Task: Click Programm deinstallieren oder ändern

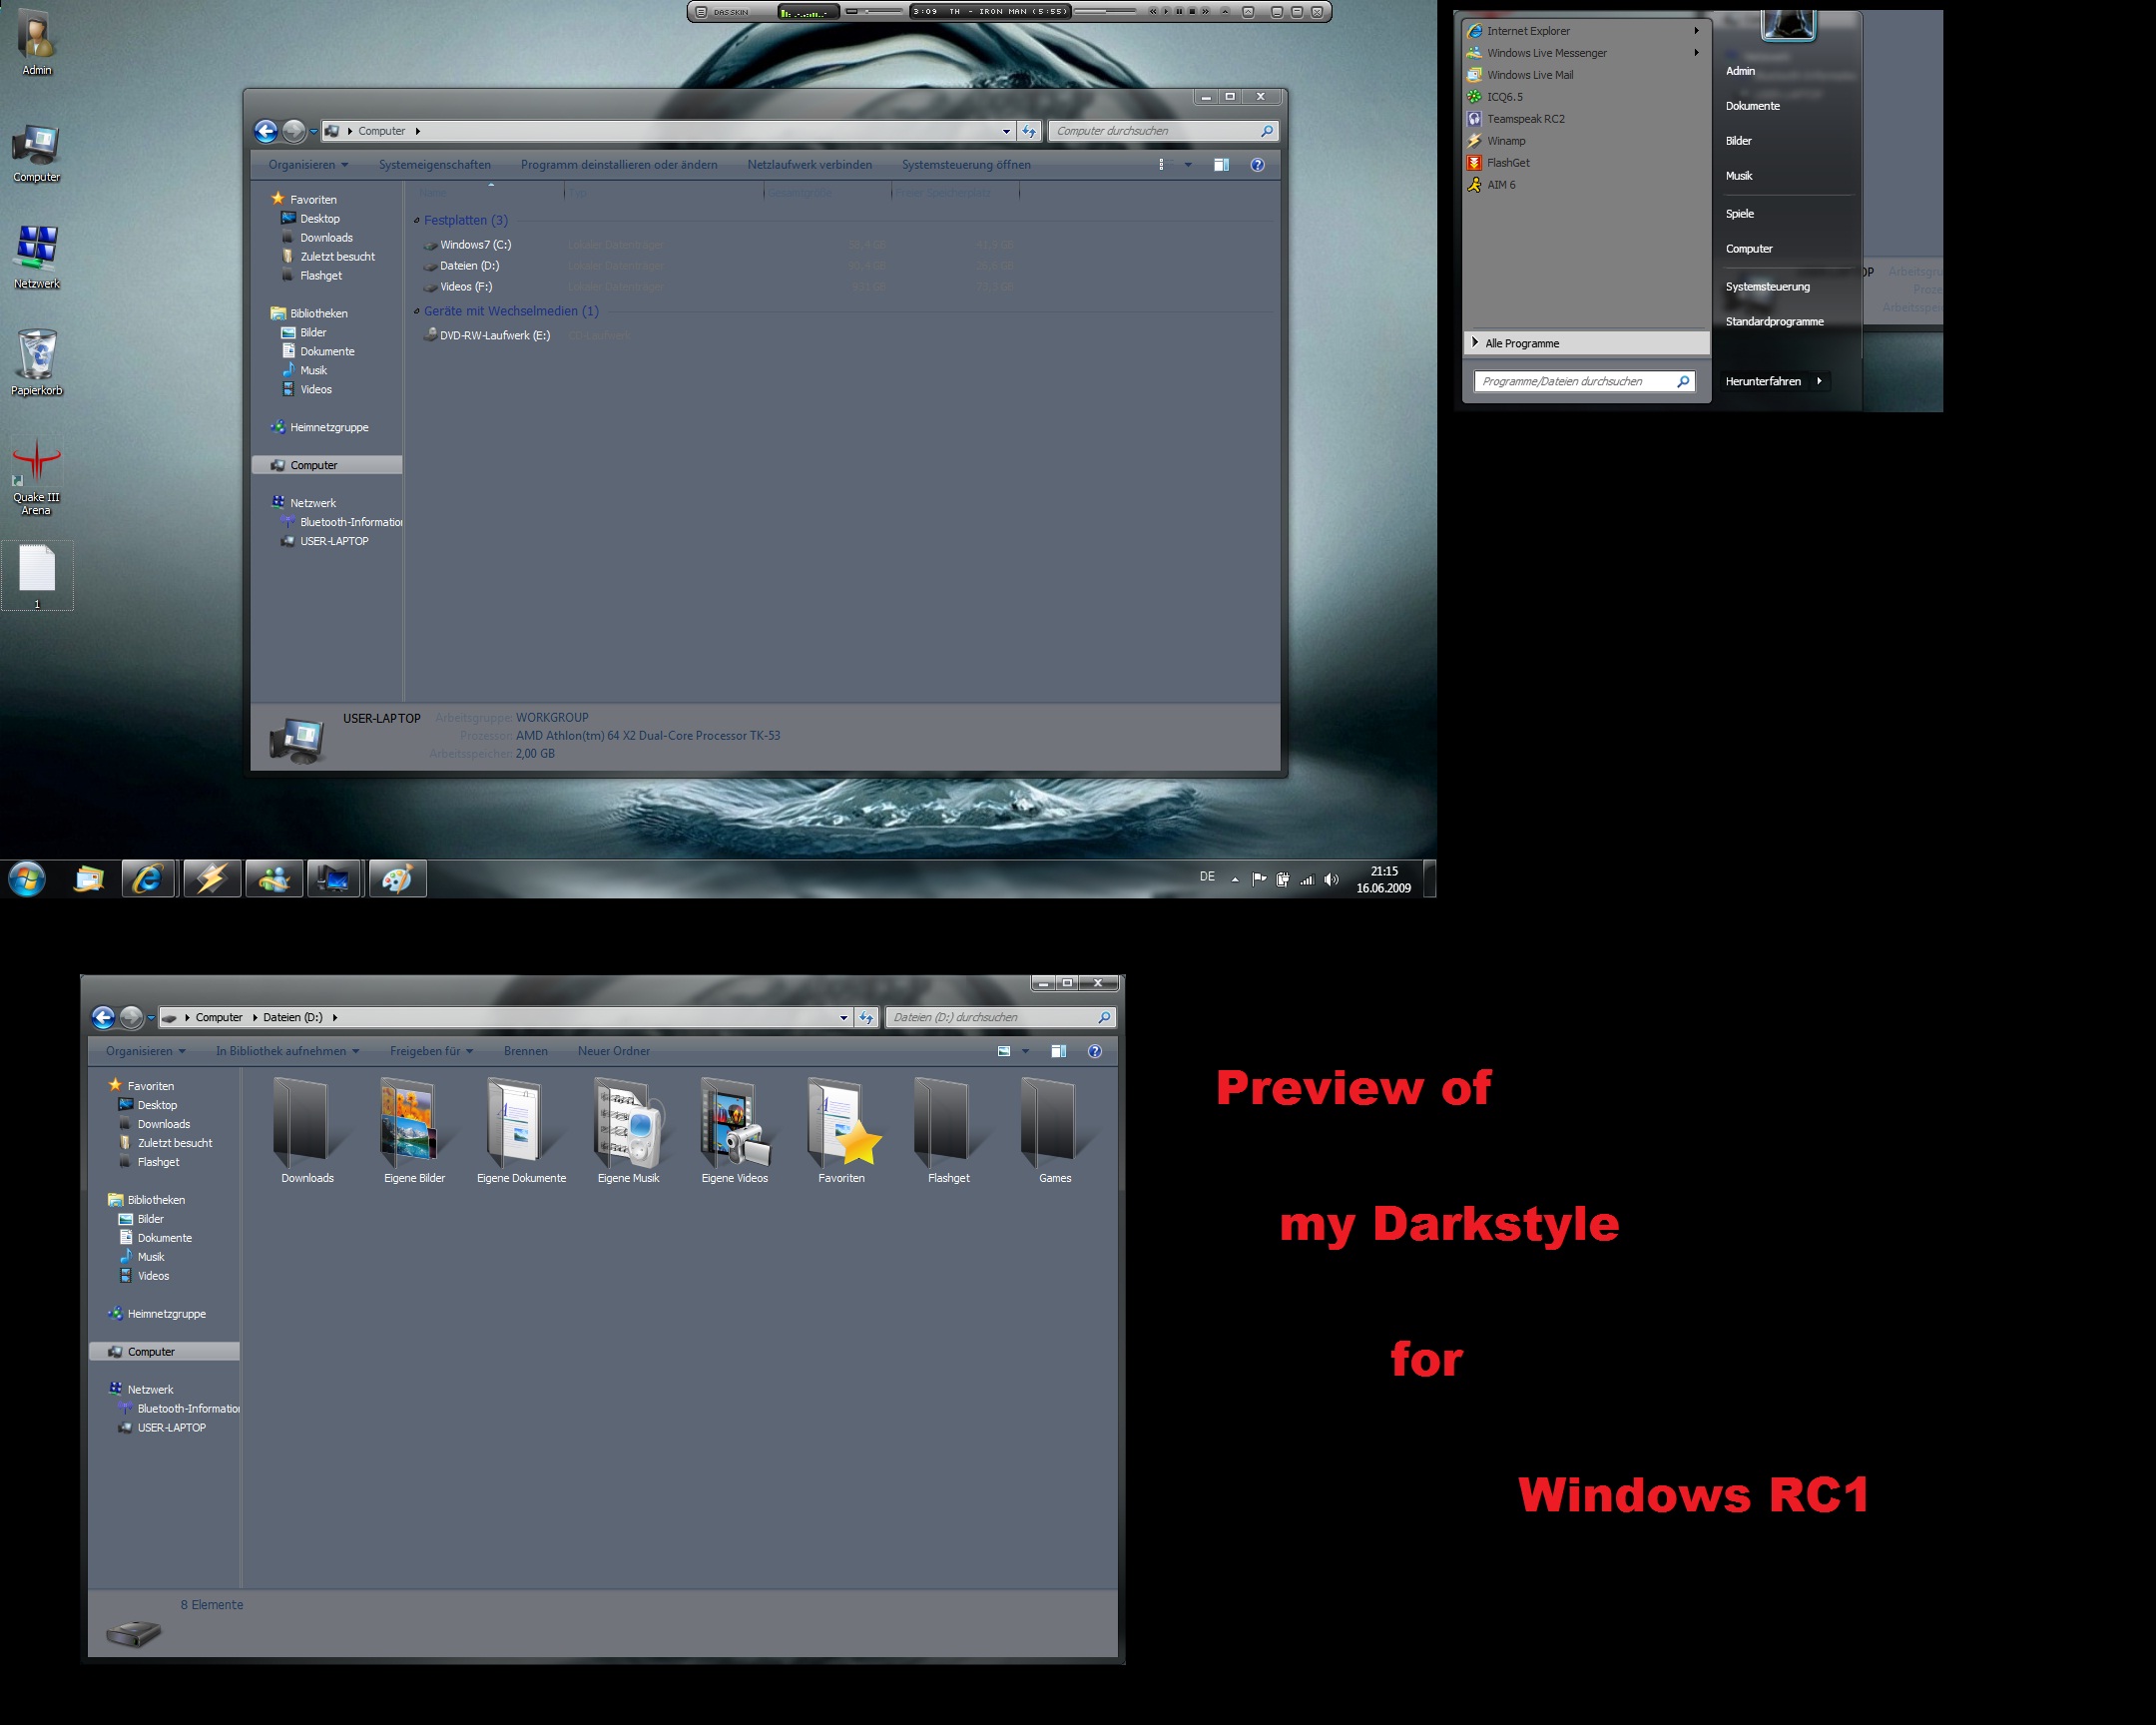Action: point(619,165)
